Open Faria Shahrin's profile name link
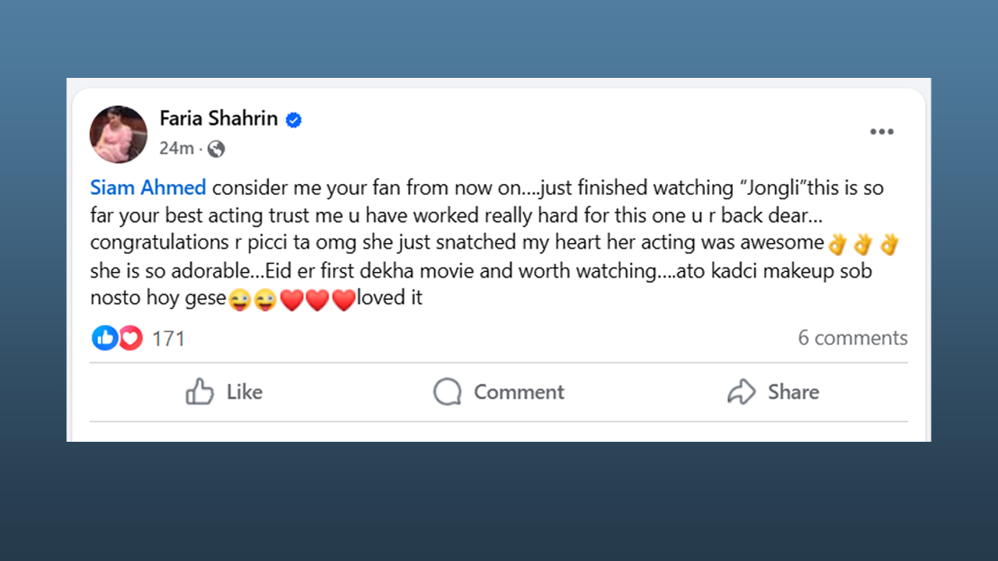The height and width of the screenshot is (561, 998). (218, 118)
